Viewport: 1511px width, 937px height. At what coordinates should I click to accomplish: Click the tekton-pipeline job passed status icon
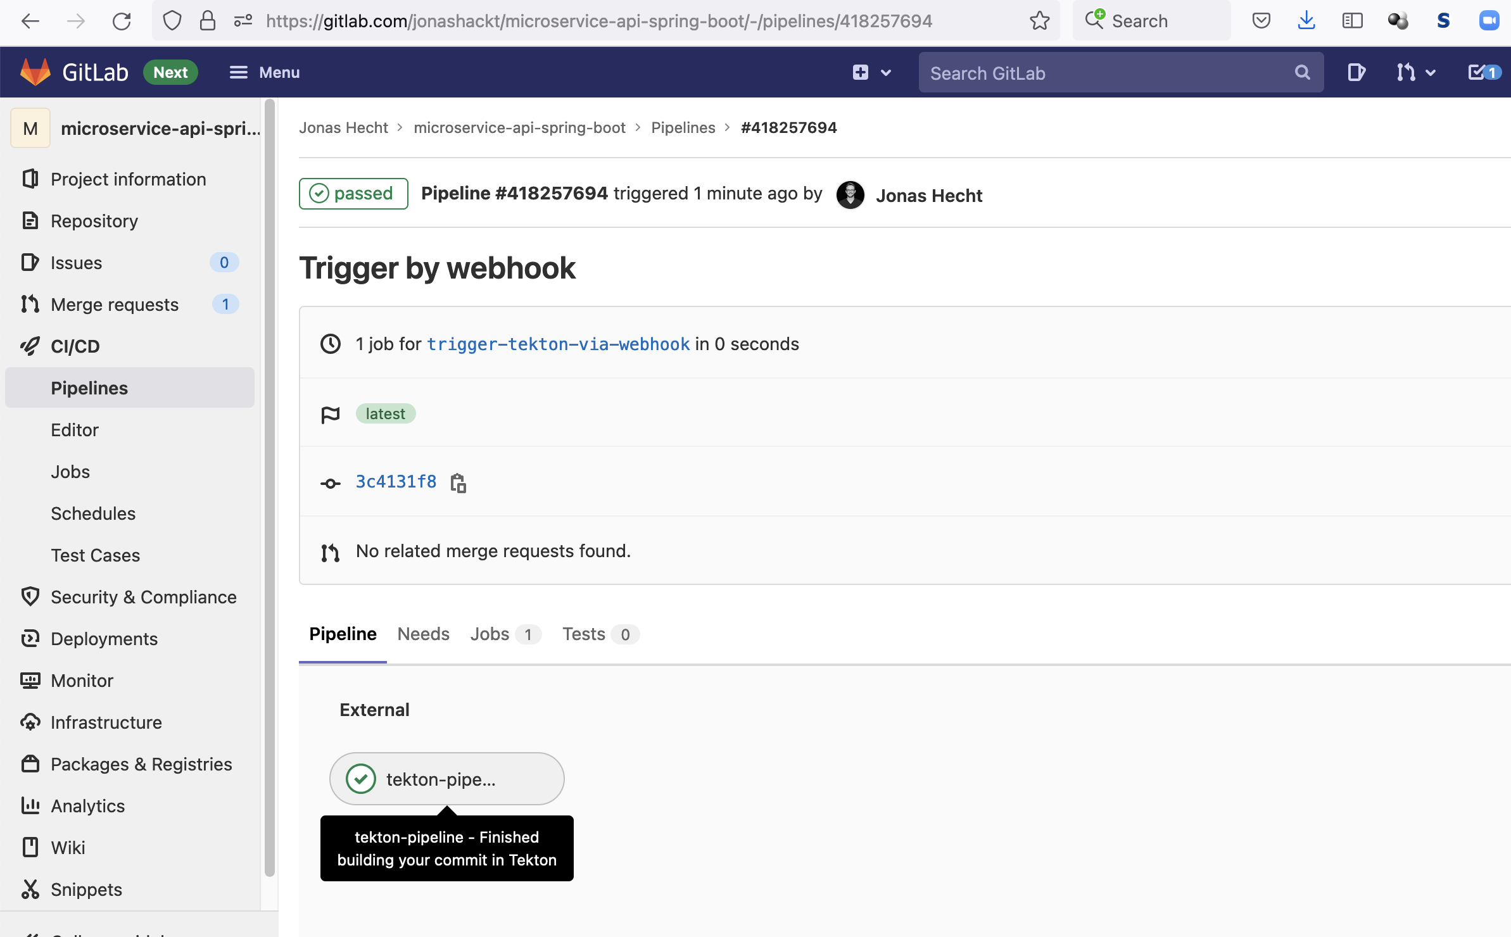click(361, 779)
